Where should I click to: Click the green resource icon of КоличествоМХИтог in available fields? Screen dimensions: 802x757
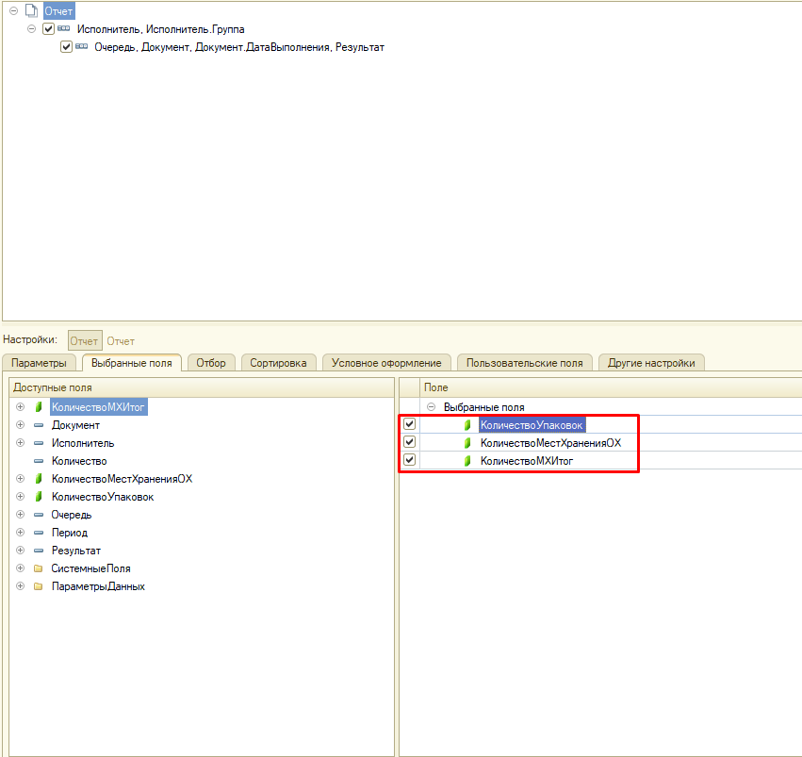39,407
